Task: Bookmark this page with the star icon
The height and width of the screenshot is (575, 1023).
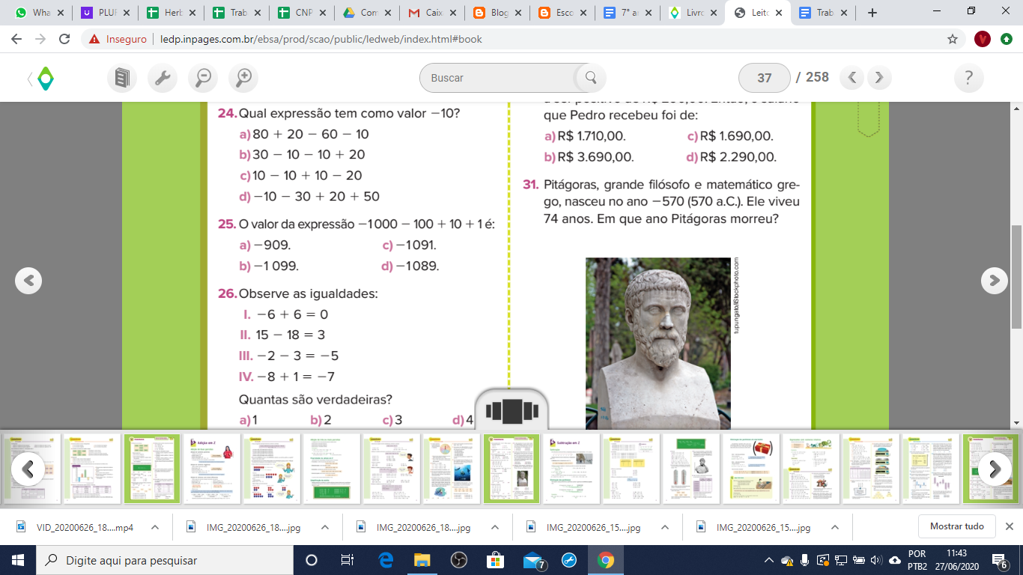Action: coord(953,39)
